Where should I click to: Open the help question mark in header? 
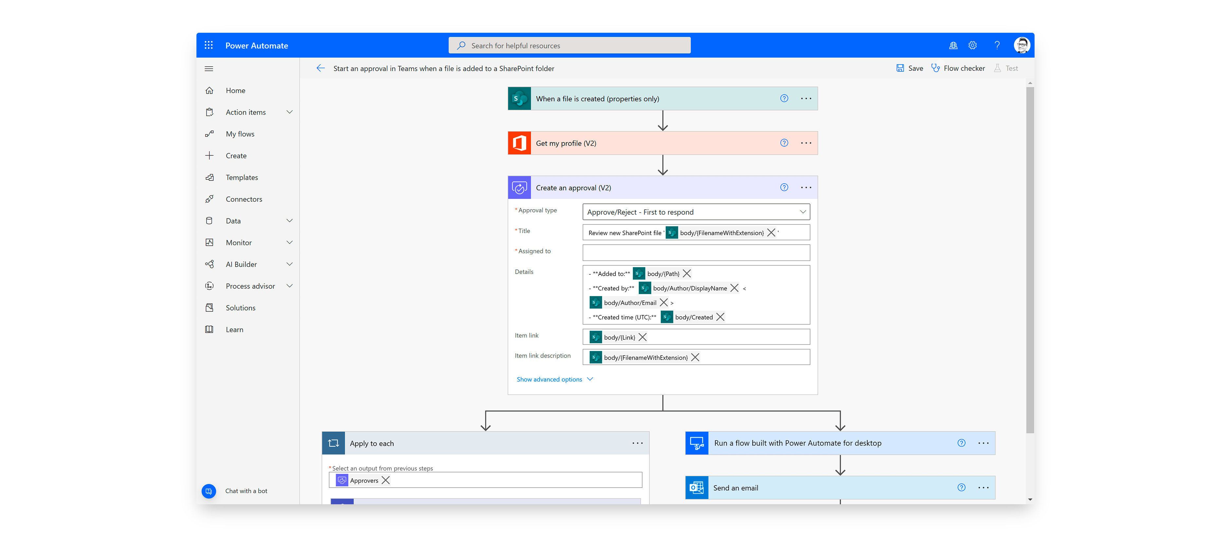point(997,46)
